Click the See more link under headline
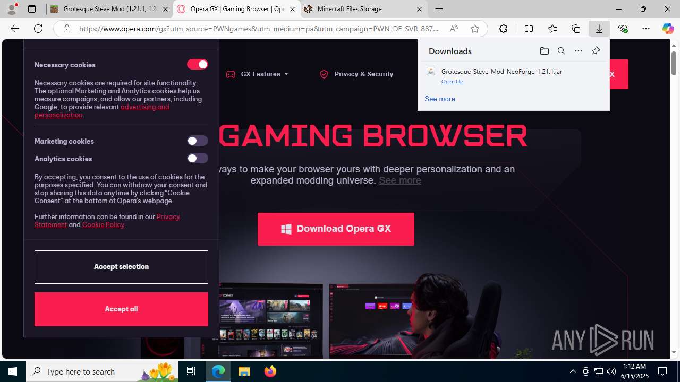The image size is (680, 382). [x=400, y=180]
